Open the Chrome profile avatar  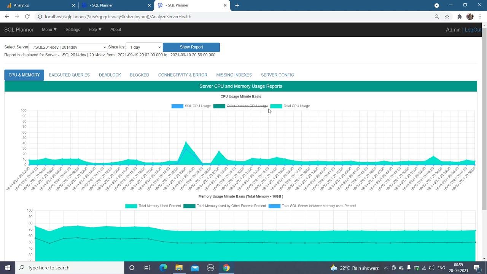click(470, 17)
